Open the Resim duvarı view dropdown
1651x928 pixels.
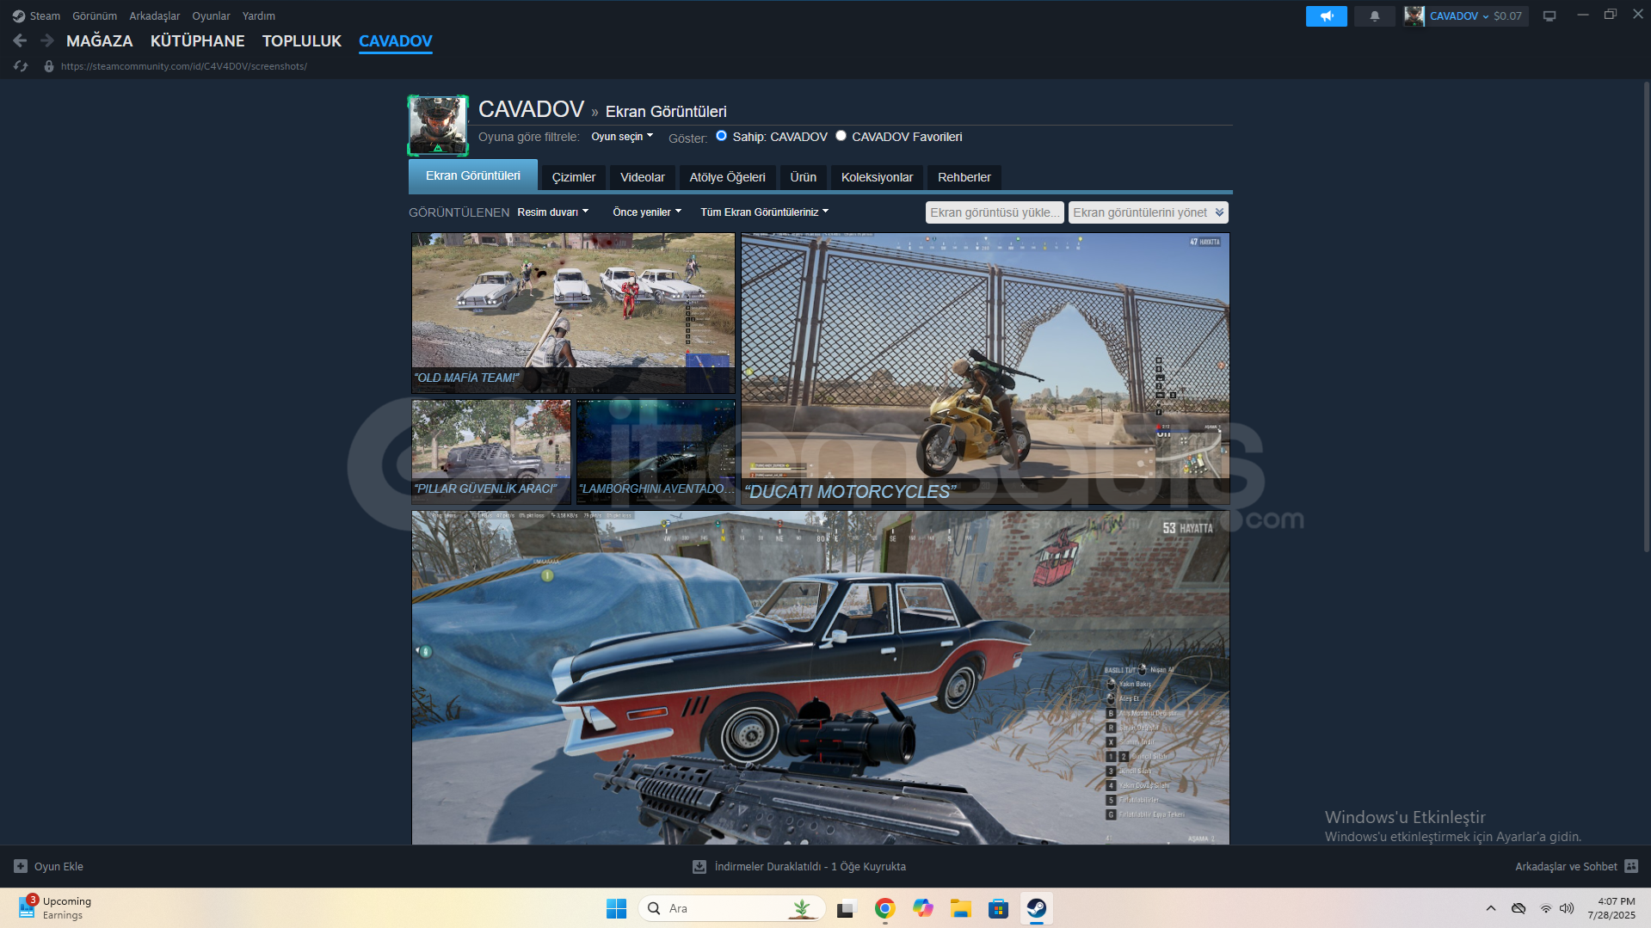553,212
